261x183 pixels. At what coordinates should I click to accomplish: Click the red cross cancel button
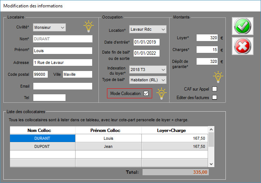click(242, 46)
